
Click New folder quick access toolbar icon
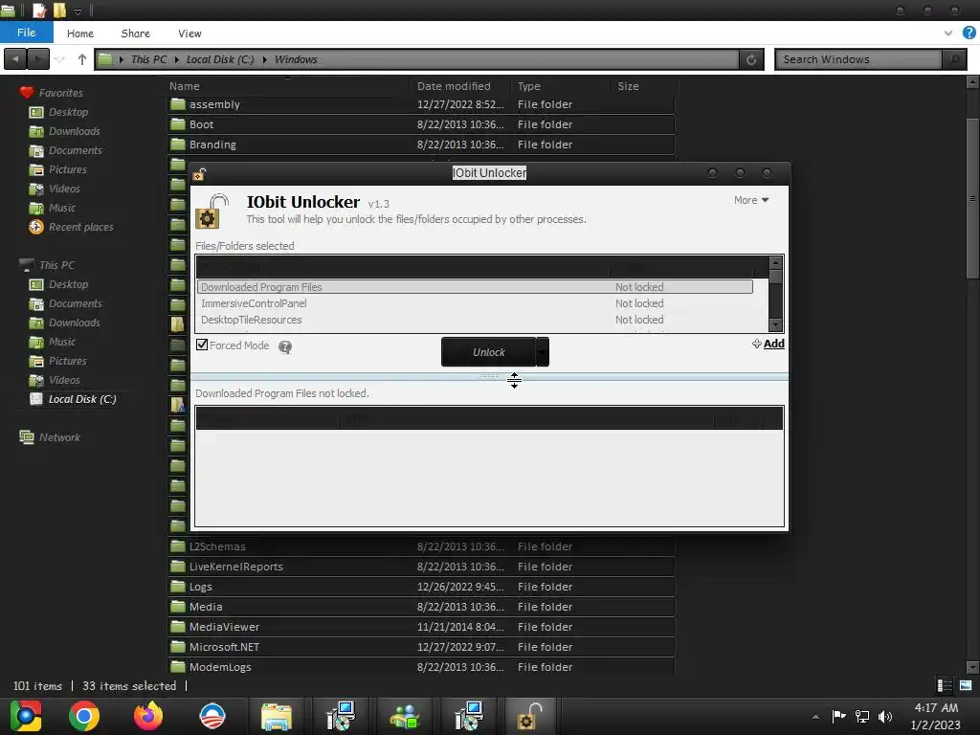point(59,10)
